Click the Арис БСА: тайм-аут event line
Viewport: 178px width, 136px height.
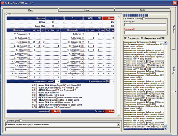[x=45, y=93]
